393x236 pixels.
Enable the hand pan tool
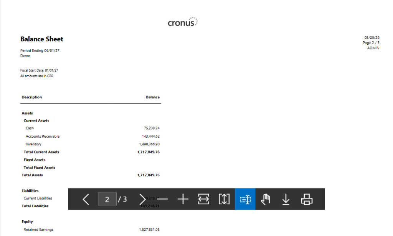pos(265,199)
